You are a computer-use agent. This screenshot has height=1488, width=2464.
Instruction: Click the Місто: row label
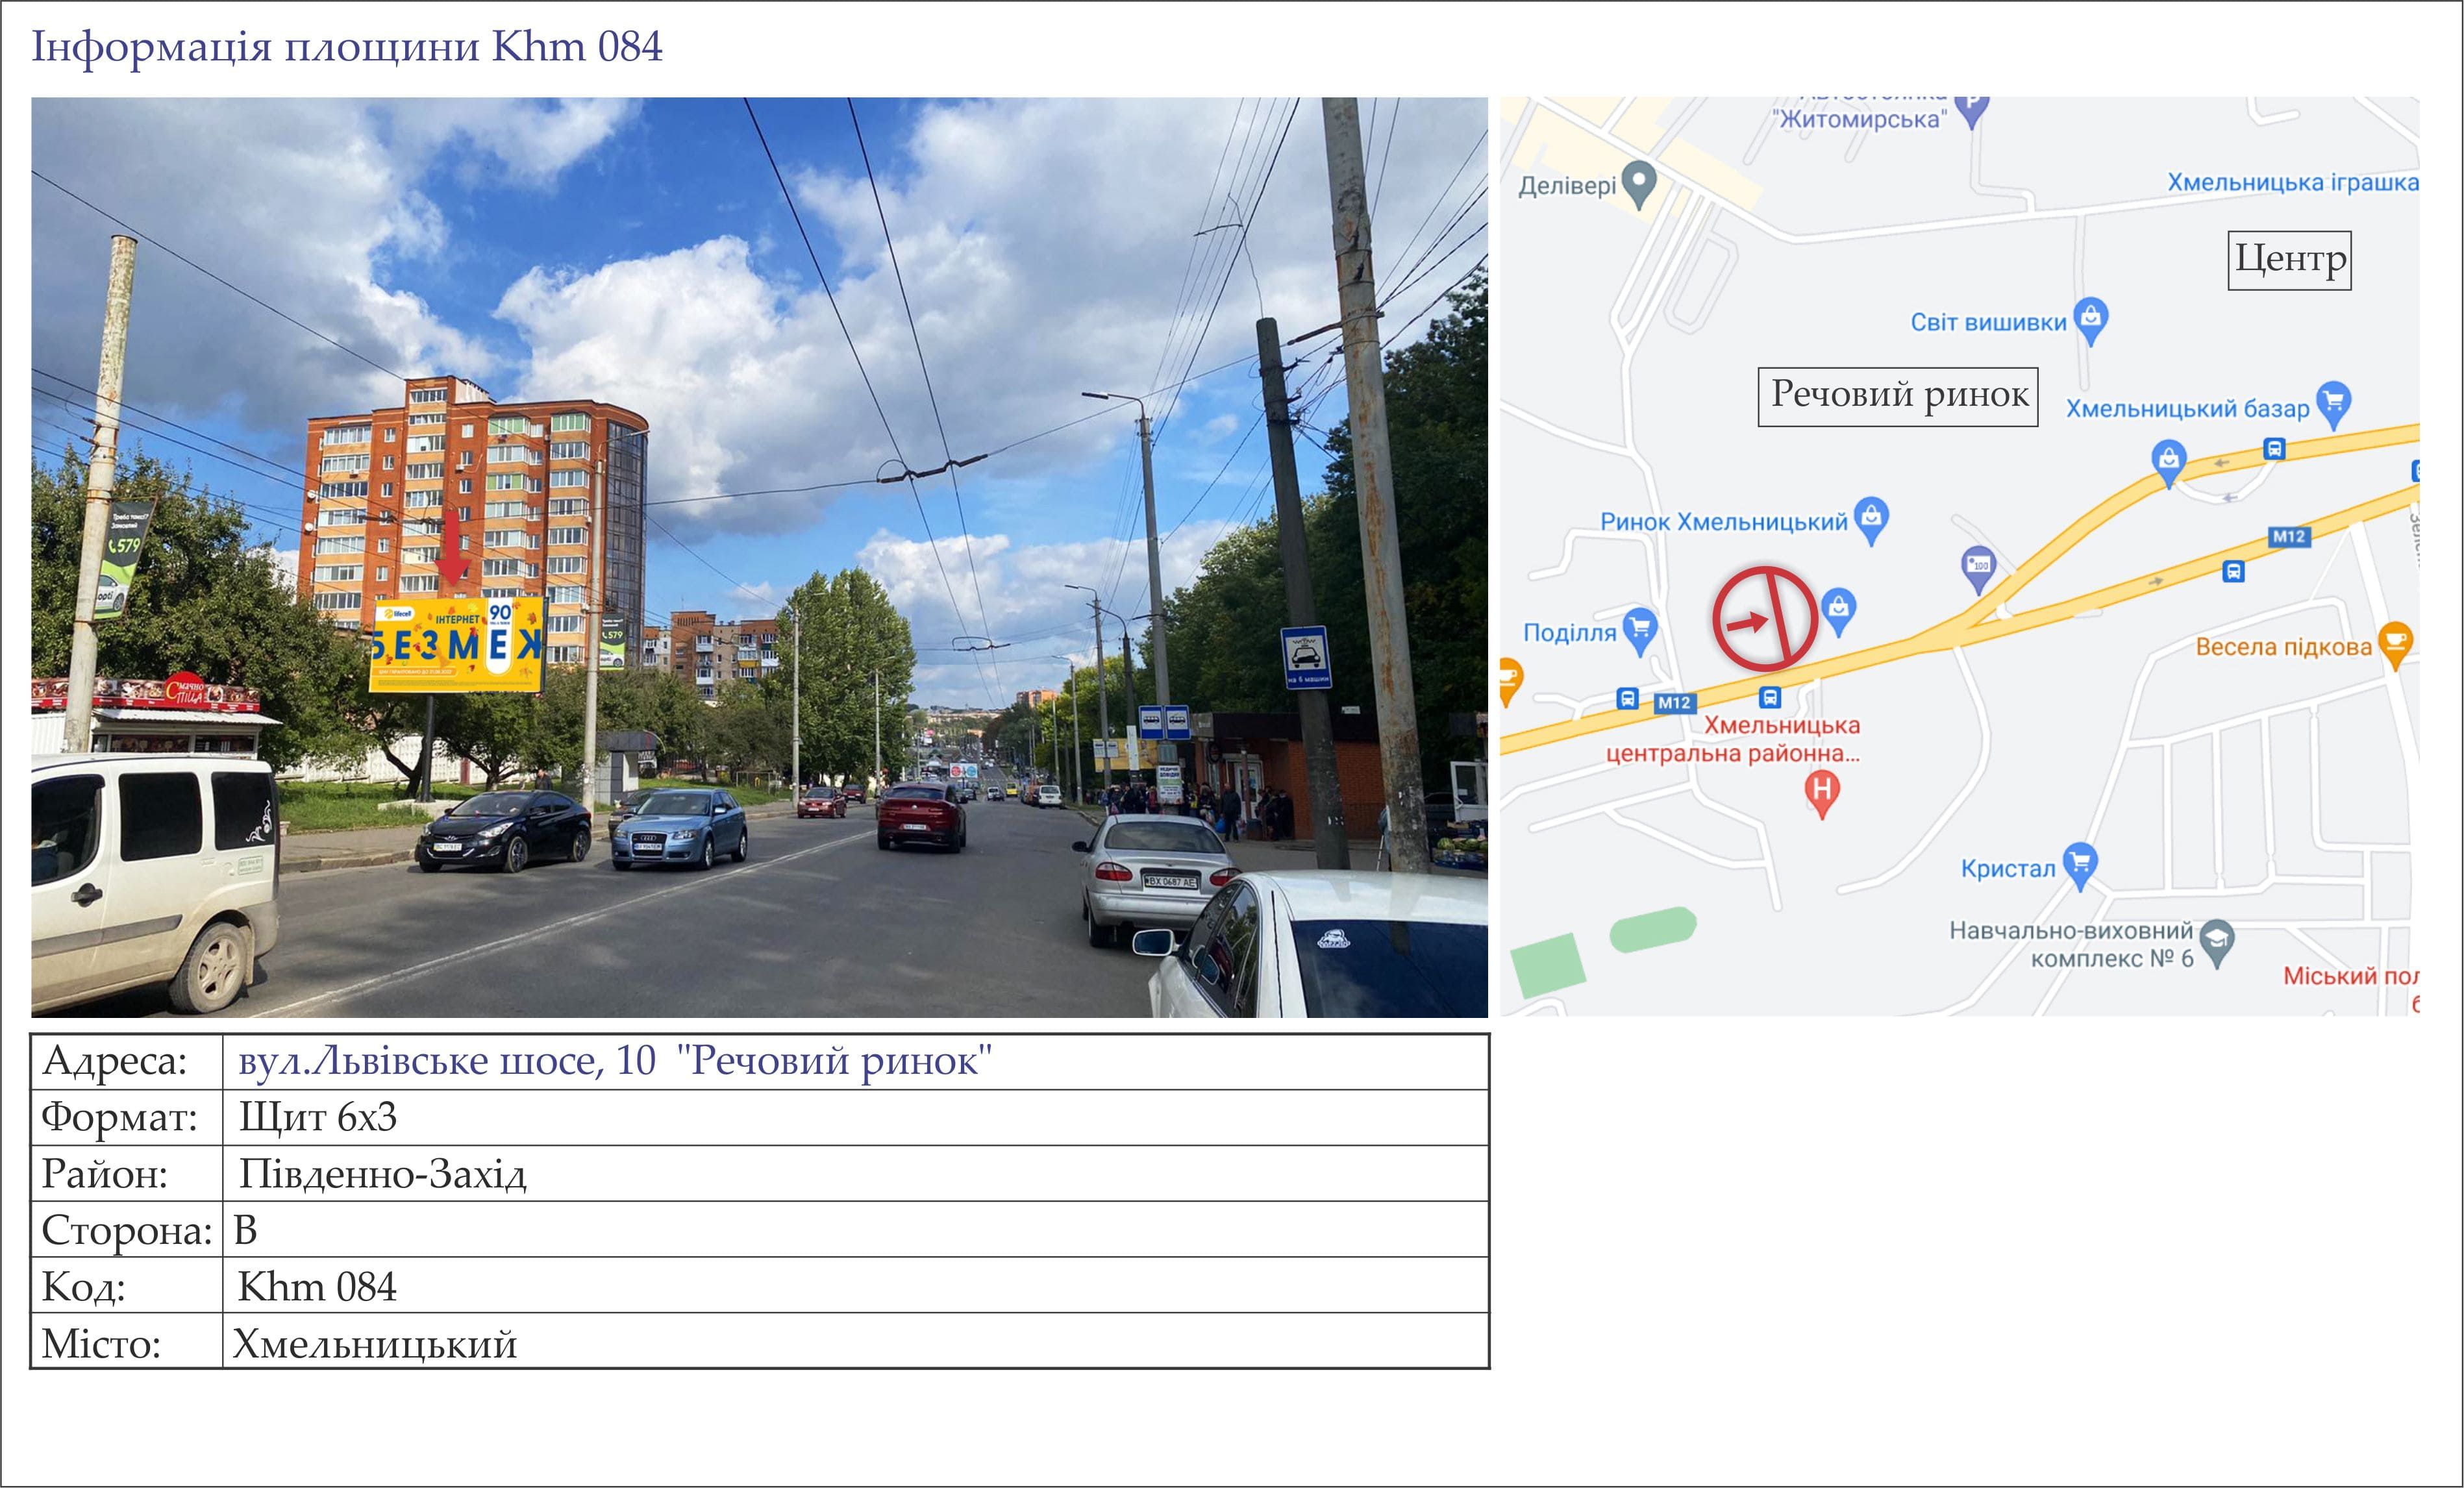point(101,1343)
